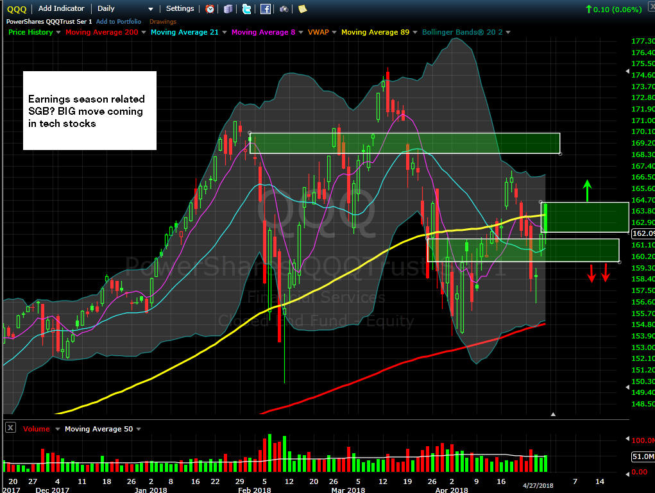Click the arrow marker beside 100.0M volume

[x=627, y=439]
